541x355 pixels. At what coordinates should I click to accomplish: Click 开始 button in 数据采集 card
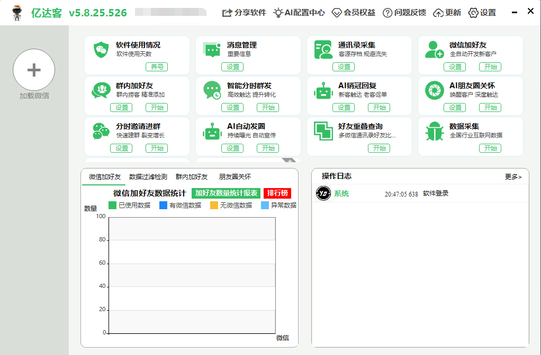click(490, 148)
